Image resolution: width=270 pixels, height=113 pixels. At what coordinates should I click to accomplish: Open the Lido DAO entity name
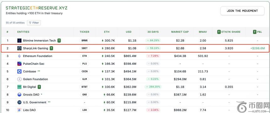tap(29, 110)
